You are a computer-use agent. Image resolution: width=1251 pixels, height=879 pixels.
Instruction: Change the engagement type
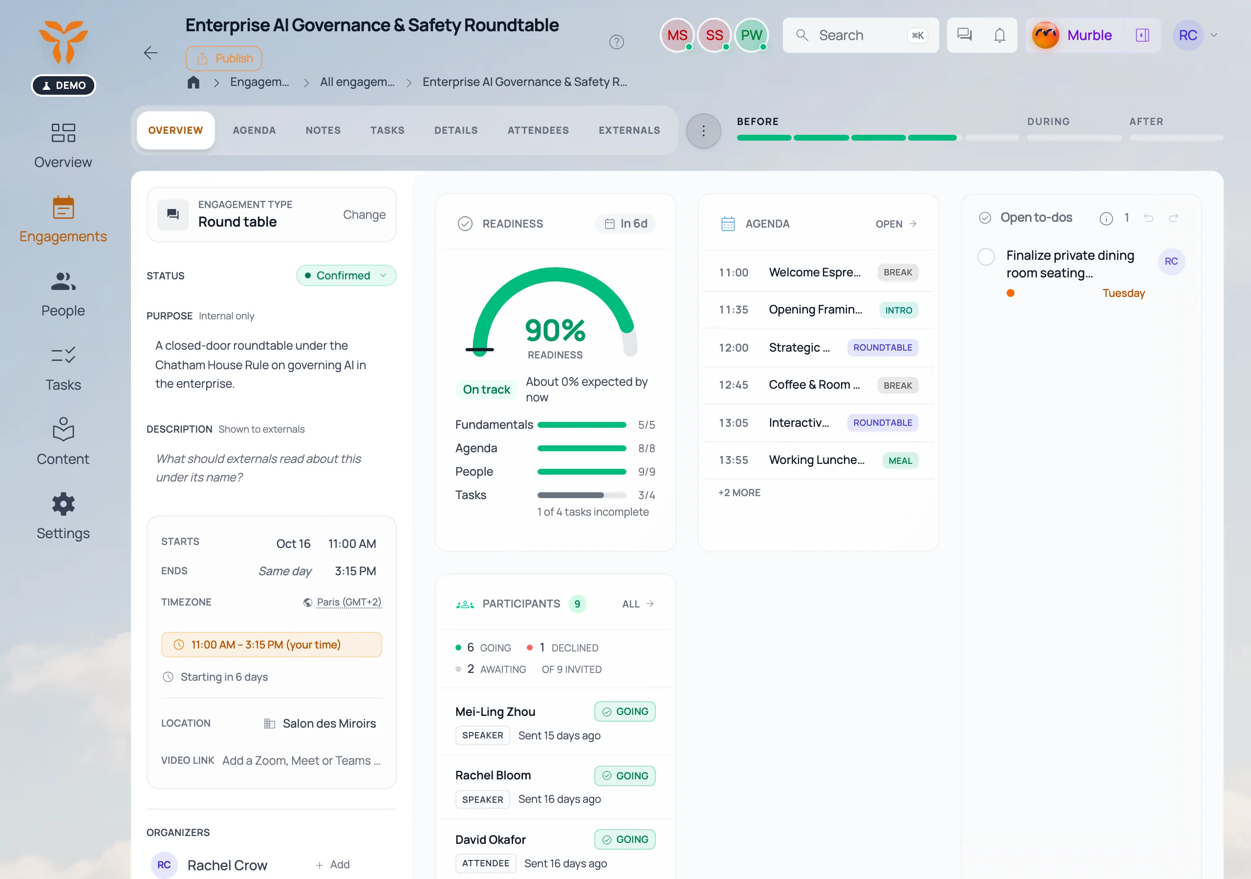pos(364,215)
